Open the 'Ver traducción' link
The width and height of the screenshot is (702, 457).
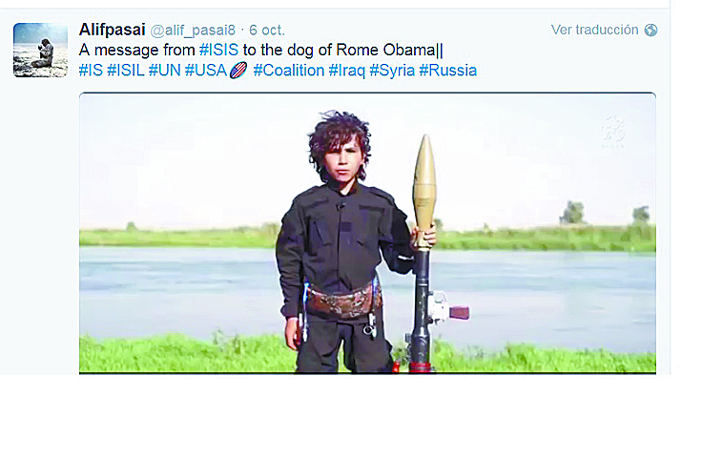pos(594,30)
